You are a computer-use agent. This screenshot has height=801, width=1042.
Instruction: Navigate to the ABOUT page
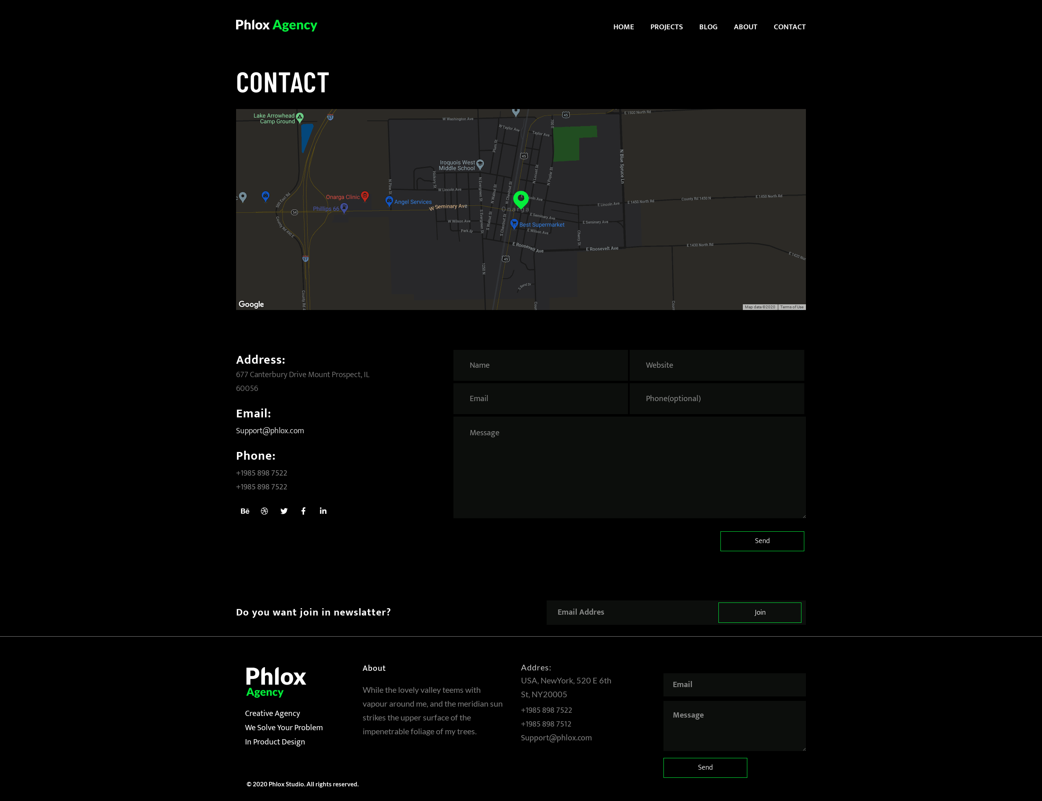745,27
